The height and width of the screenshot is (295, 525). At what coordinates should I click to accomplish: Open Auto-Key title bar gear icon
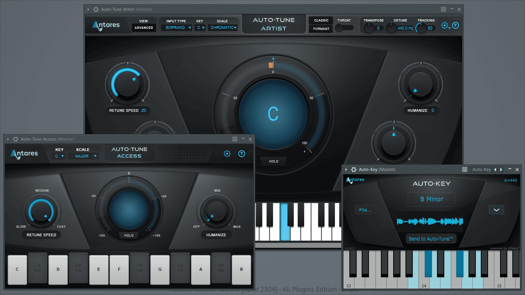(354, 169)
